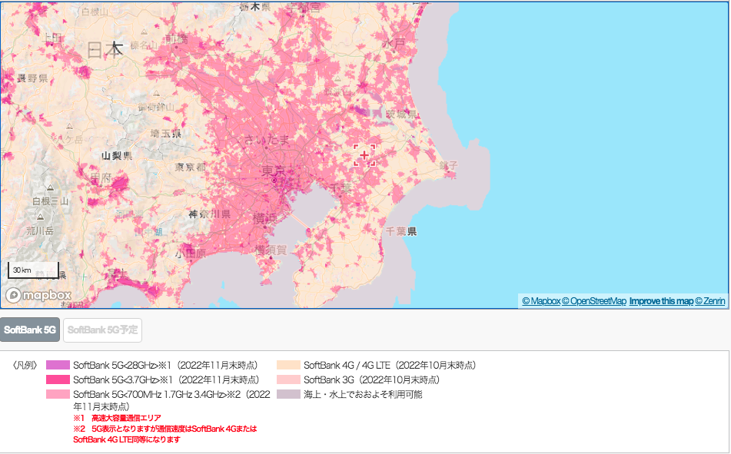Select the active SoftBank 5G tab
The image size is (731, 454).
[x=29, y=330]
